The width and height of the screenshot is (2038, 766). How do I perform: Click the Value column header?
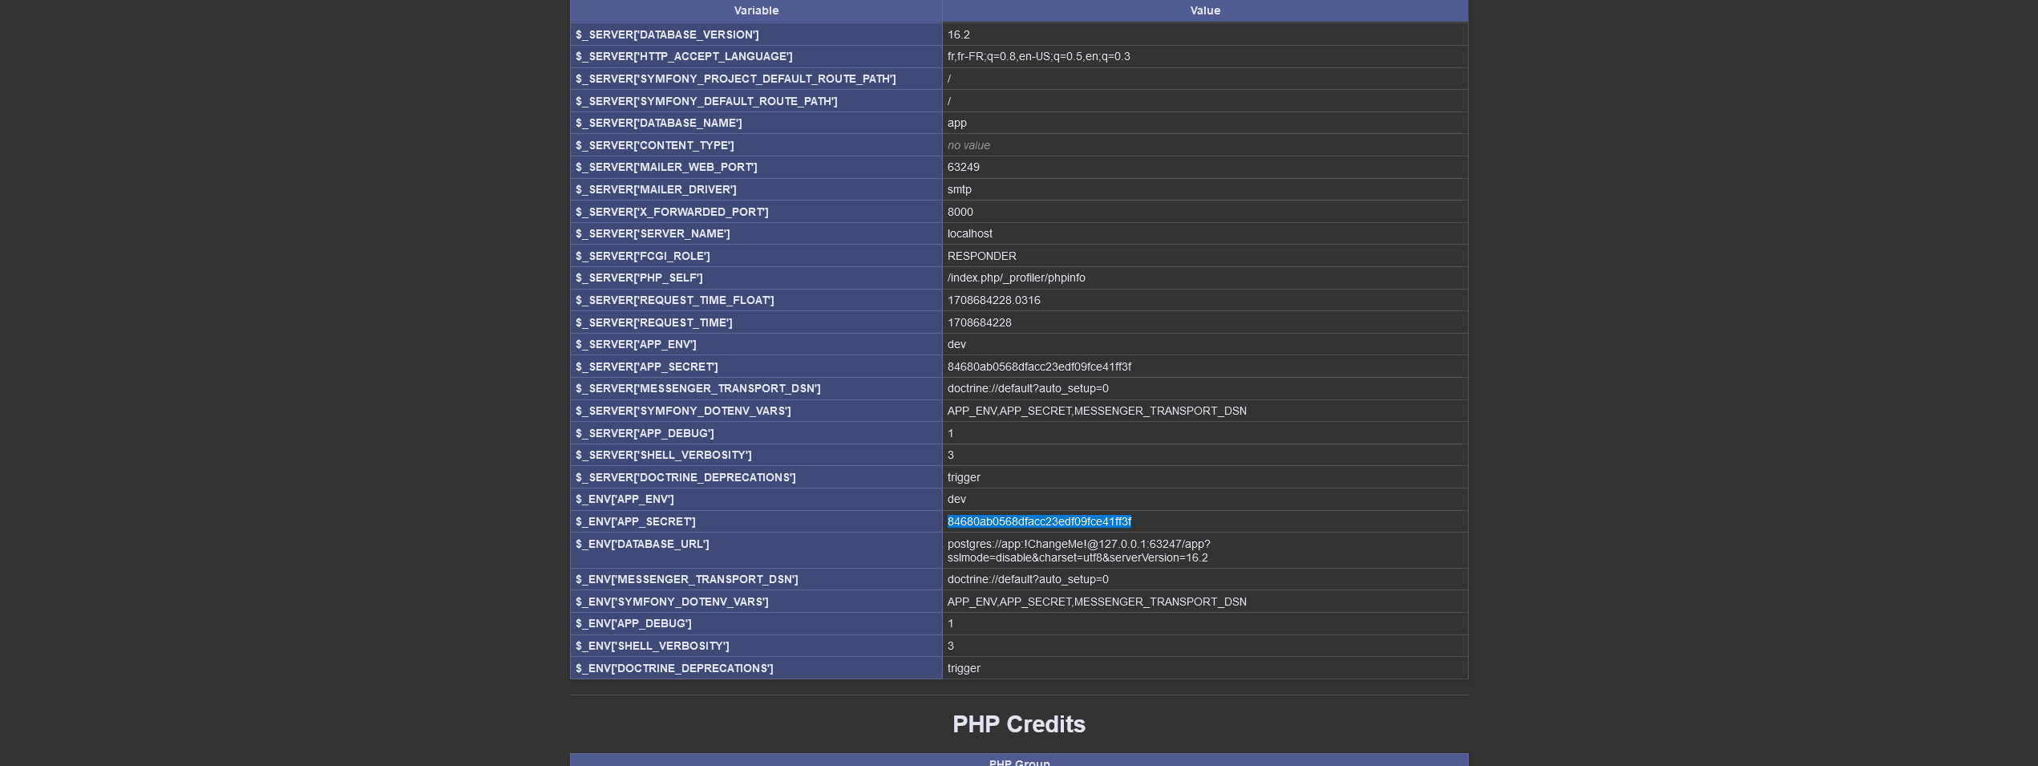[x=1204, y=10]
